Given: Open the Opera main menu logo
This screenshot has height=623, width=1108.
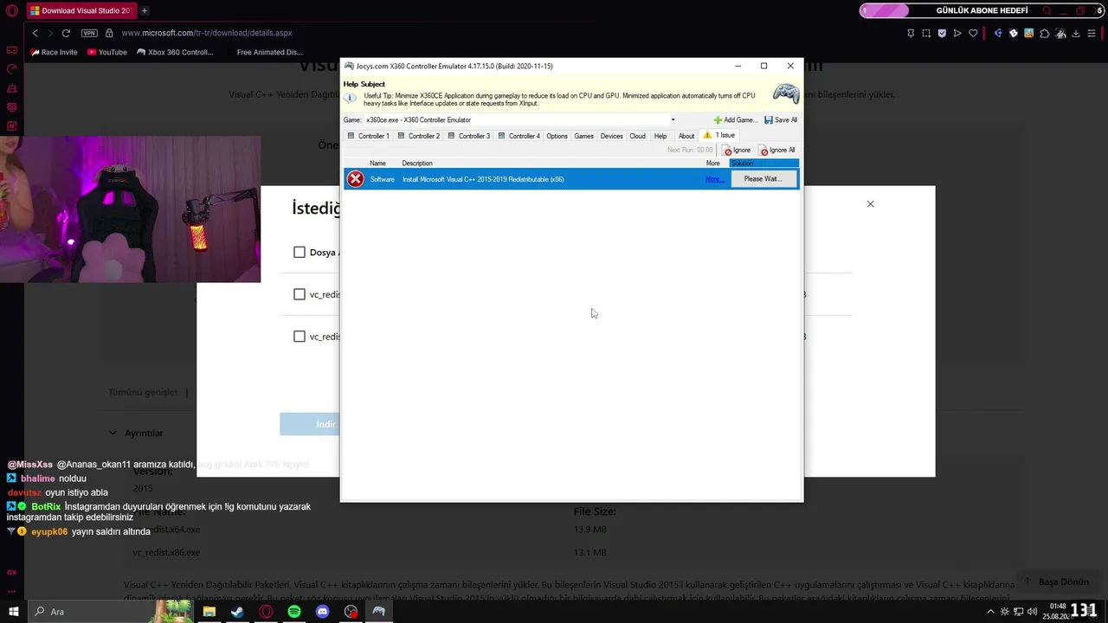Looking at the screenshot, I should [11, 10].
